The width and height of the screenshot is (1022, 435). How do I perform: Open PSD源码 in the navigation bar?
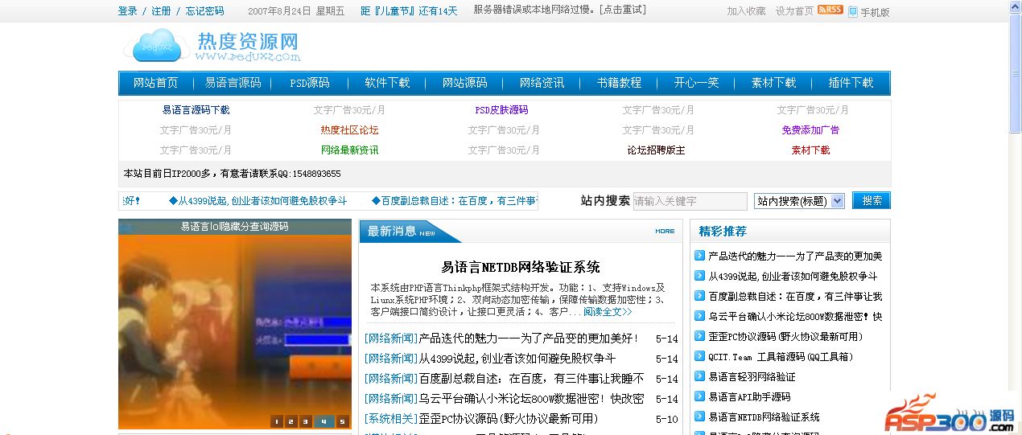click(310, 83)
